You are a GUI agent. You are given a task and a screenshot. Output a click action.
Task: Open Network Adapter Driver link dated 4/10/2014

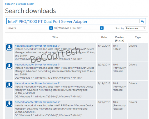click(x=38, y=46)
